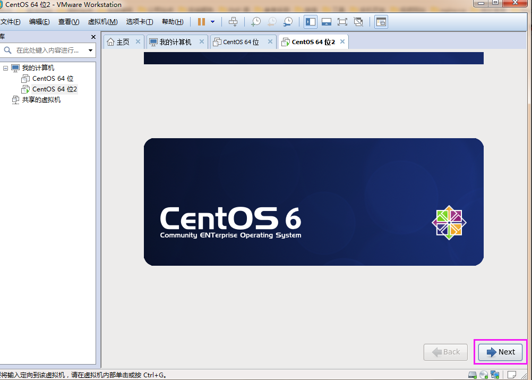Toggle the Unity mode icon

click(x=358, y=22)
